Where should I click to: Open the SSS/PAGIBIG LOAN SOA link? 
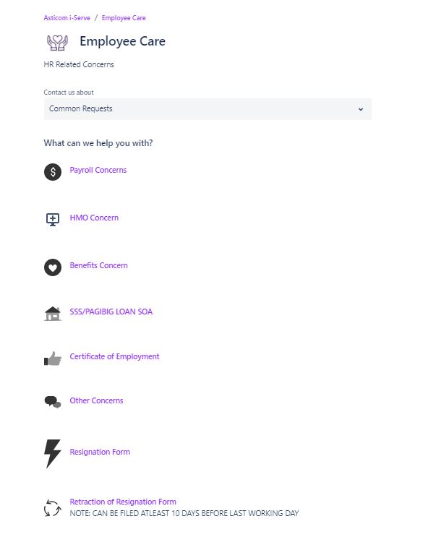(111, 312)
